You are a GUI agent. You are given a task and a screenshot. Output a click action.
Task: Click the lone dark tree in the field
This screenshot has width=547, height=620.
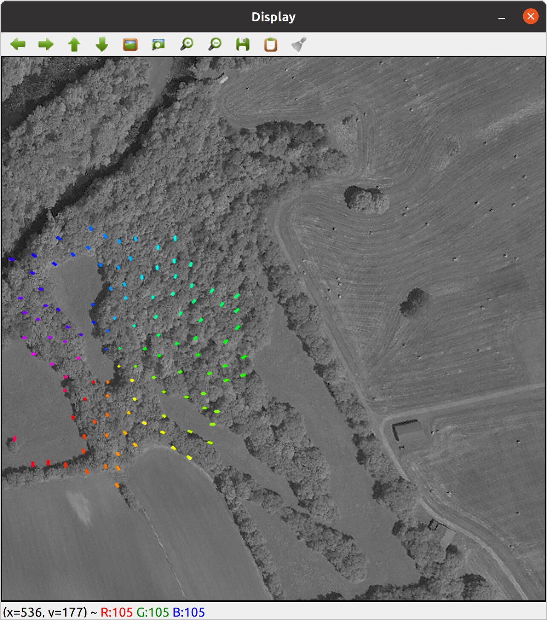414,302
